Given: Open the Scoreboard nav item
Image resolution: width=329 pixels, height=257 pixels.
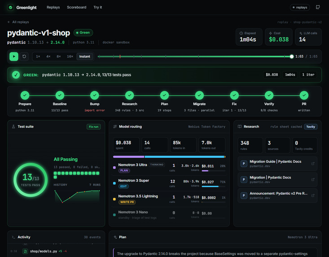Looking at the screenshot, I should click(77, 7).
